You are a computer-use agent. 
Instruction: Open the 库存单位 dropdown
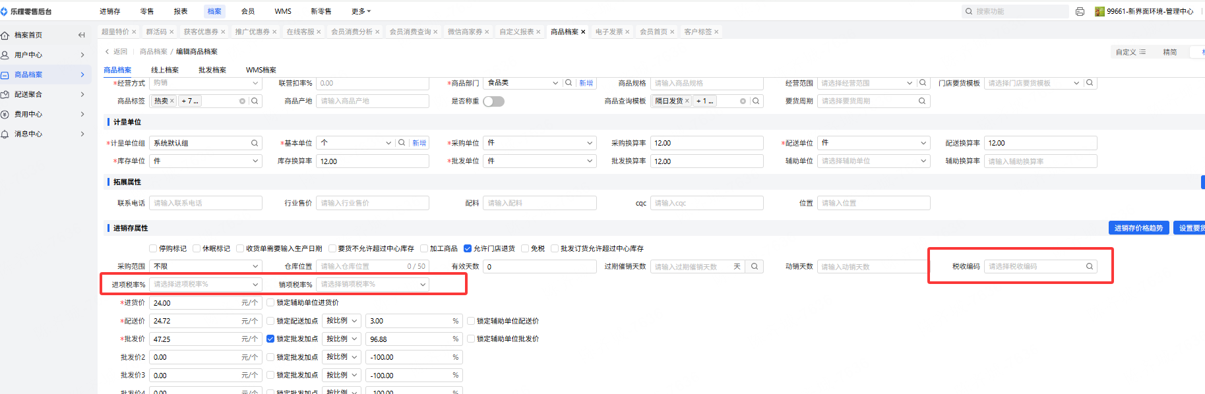point(206,161)
